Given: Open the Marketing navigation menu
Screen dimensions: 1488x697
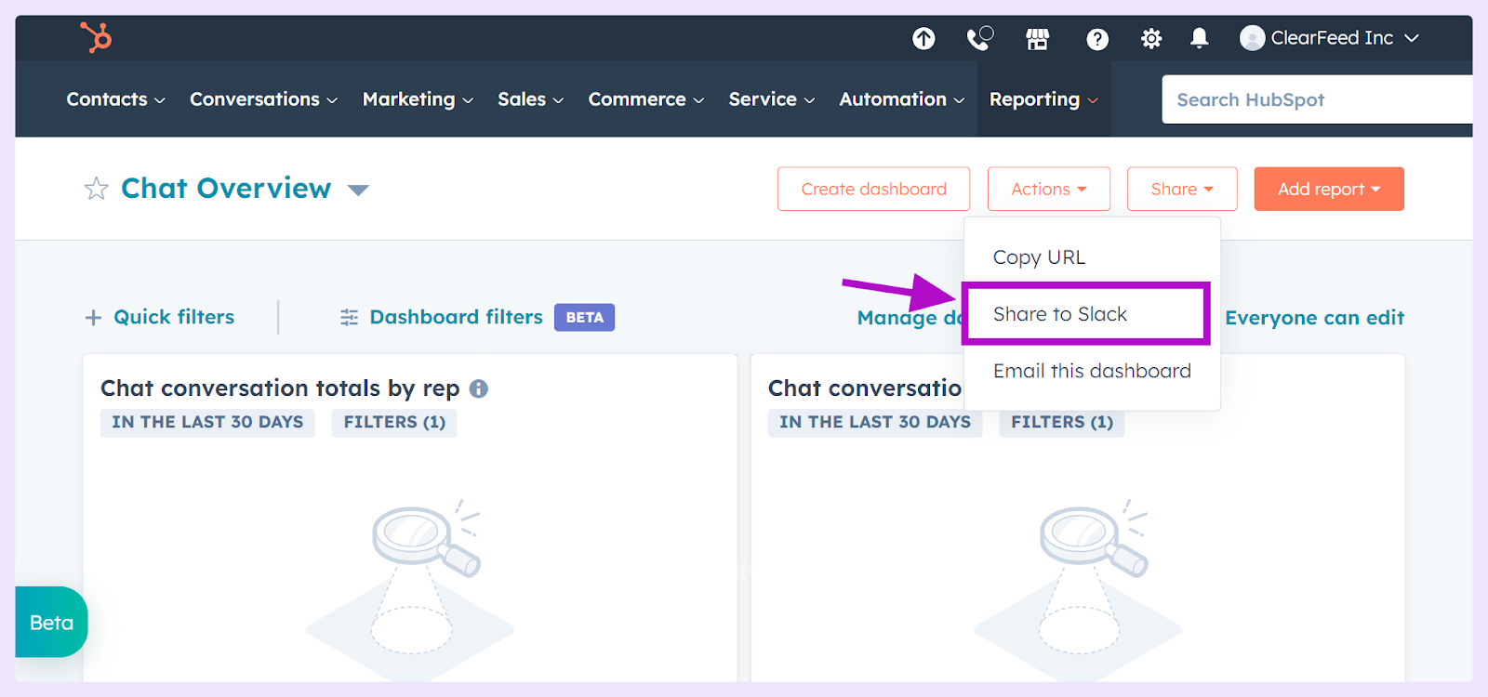Looking at the screenshot, I should tap(418, 99).
